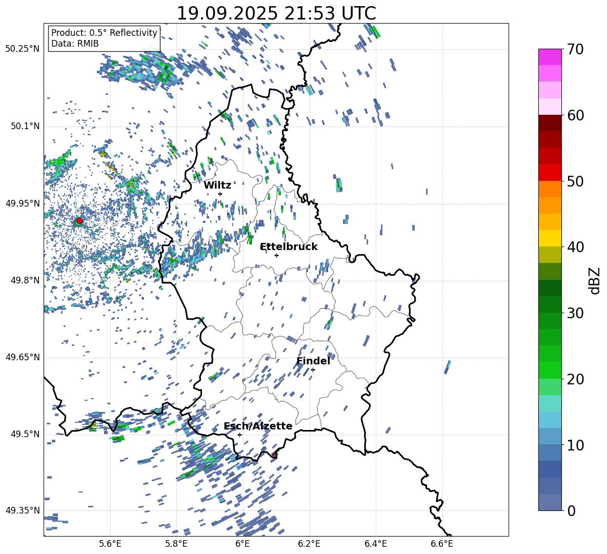The image size is (607, 554).
Task: Select the Ettelbruck city label
Action: pos(289,247)
